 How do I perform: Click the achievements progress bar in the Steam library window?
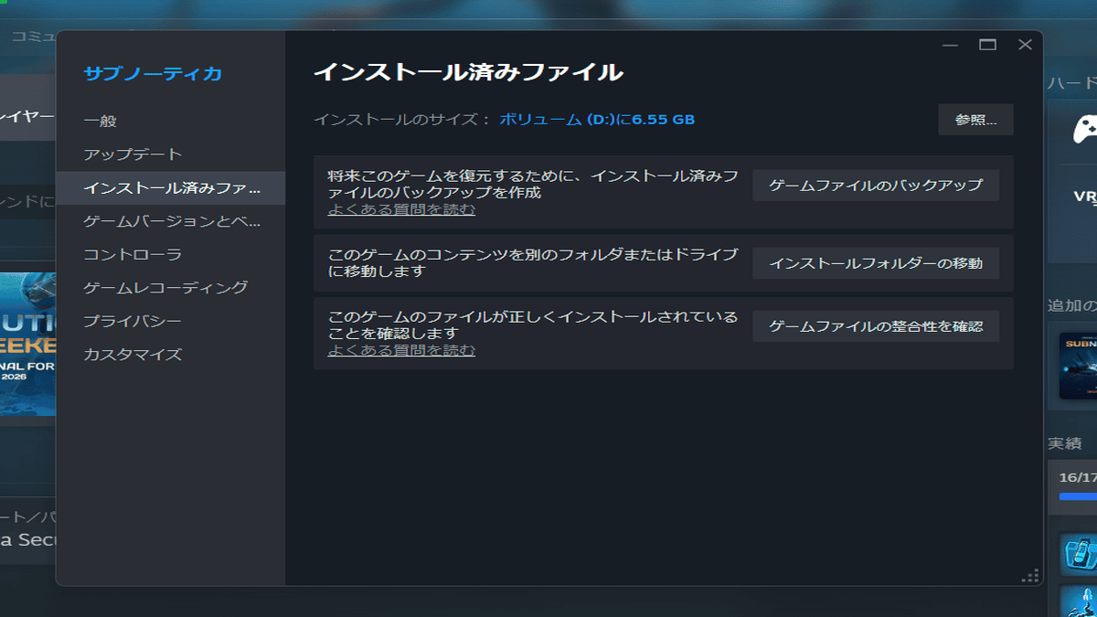tap(1078, 497)
